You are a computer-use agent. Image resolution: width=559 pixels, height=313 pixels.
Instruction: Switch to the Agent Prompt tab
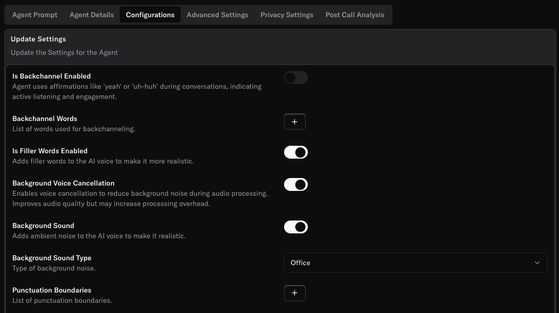pos(34,15)
